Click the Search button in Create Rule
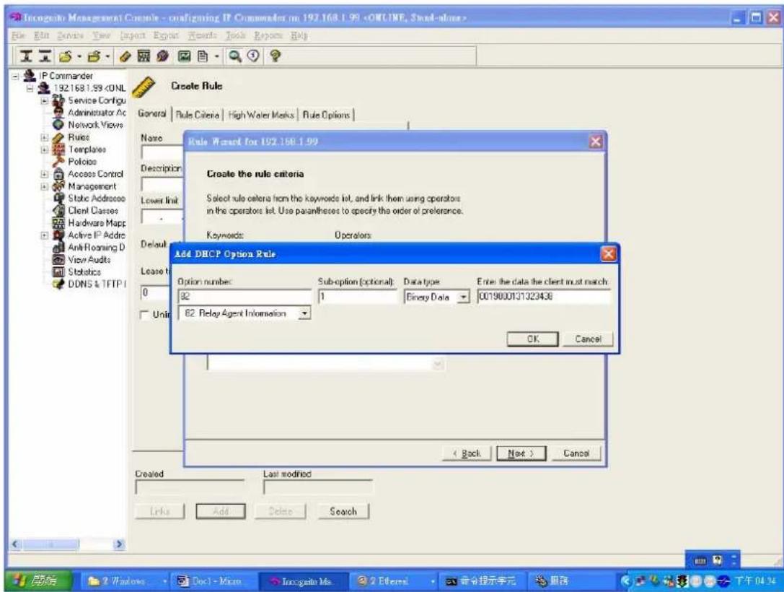 (343, 511)
